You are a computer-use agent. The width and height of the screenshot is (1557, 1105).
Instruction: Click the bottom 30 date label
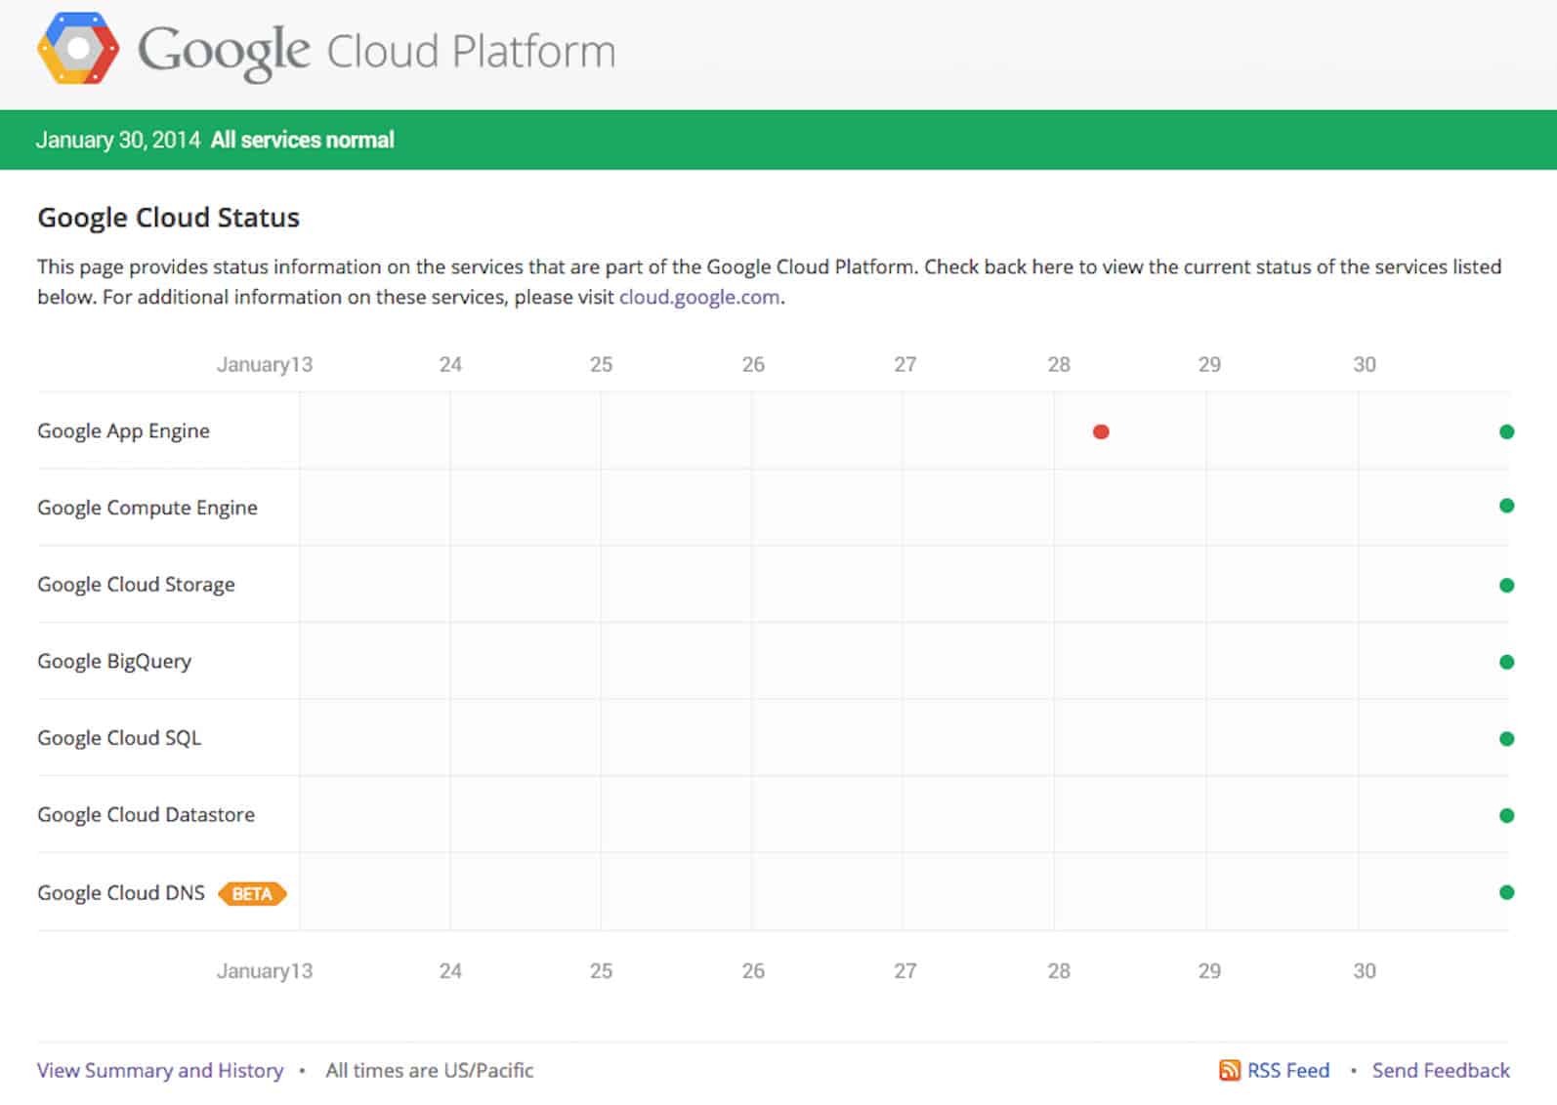point(1365,970)
